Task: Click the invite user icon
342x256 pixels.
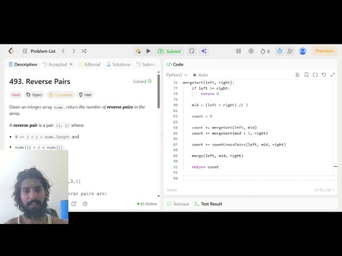Action: 290,51
